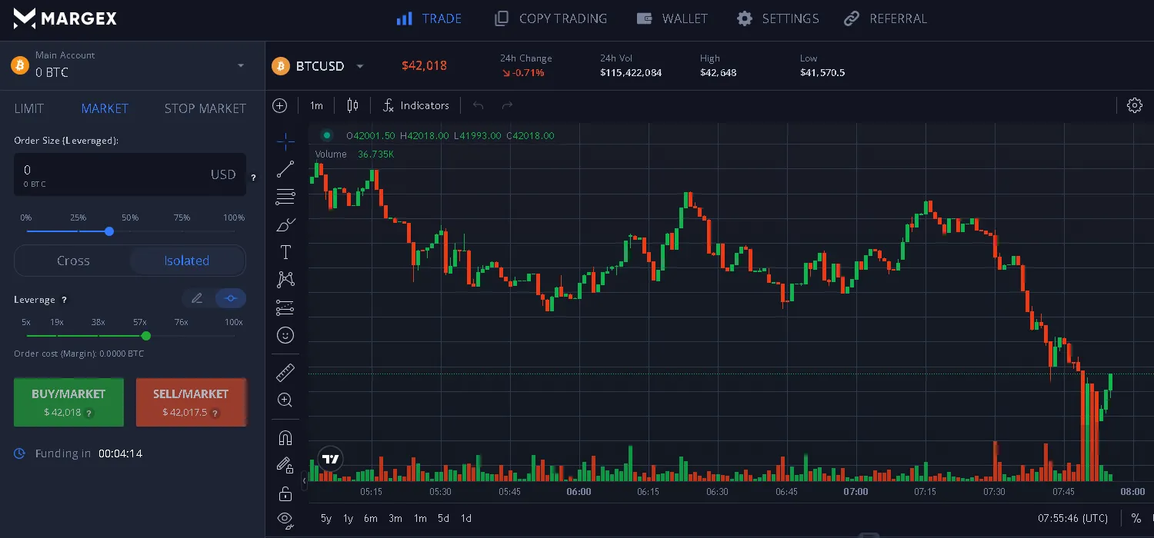Click the BUY/MARKET button

[68, 402]
